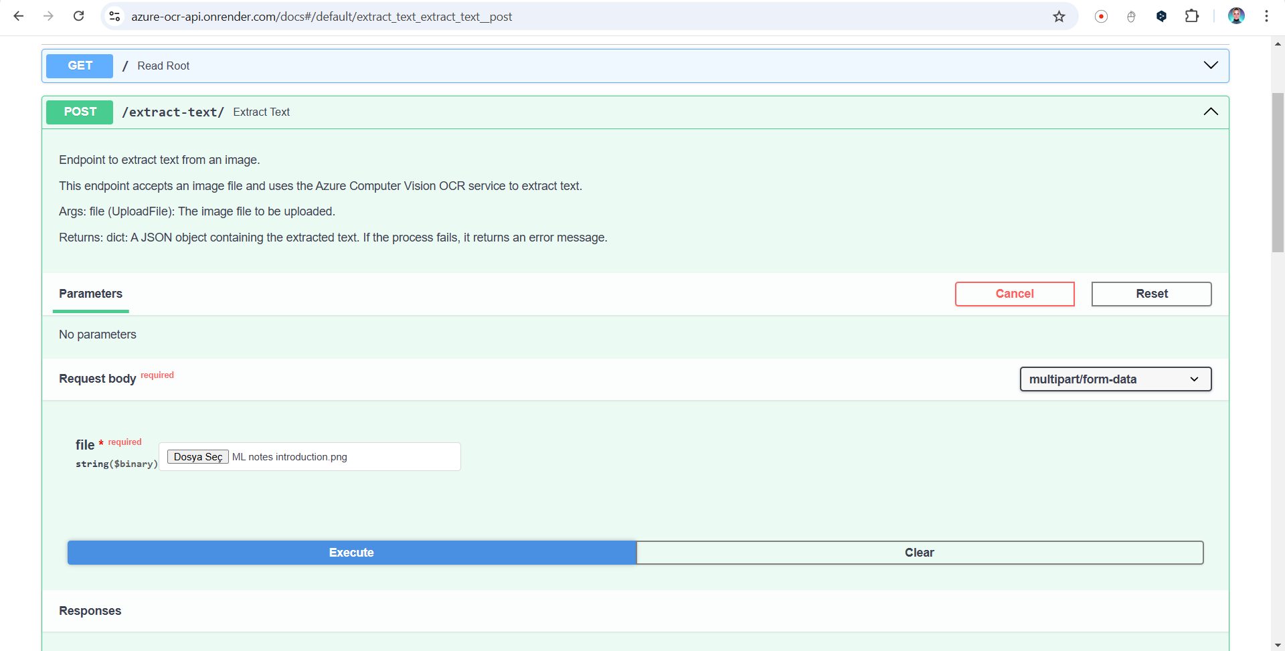Screen dimensions: 1285x651
Task: Expand the GET Read Root endpoint
Action: (x=1210, y=66)
